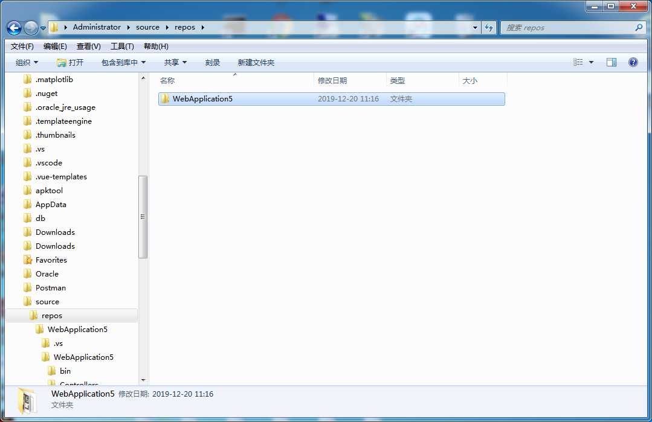Open the 帮助(H) menu
The height and width of the screenshot is (422, 652).
pos(156,46)
